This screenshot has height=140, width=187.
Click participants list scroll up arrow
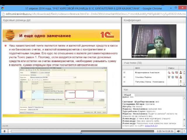click(184, 71)
